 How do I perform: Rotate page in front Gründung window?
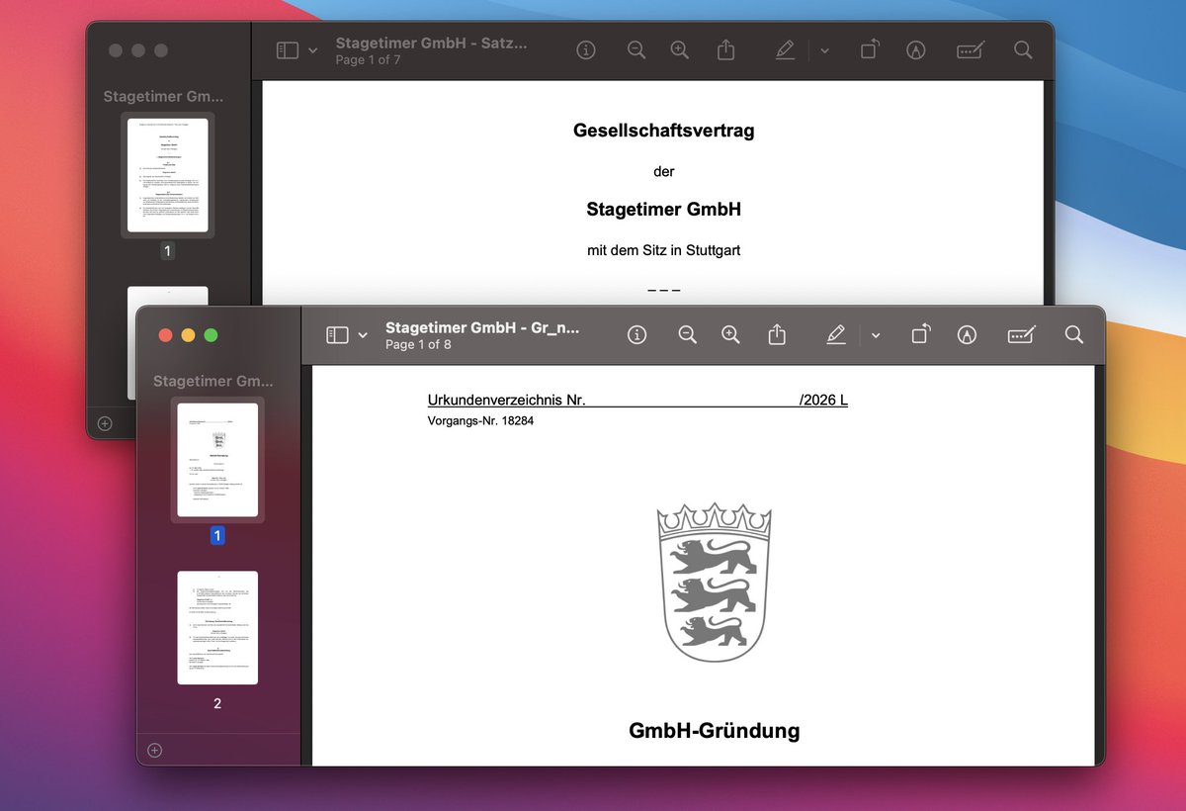[x=920, y=334]
